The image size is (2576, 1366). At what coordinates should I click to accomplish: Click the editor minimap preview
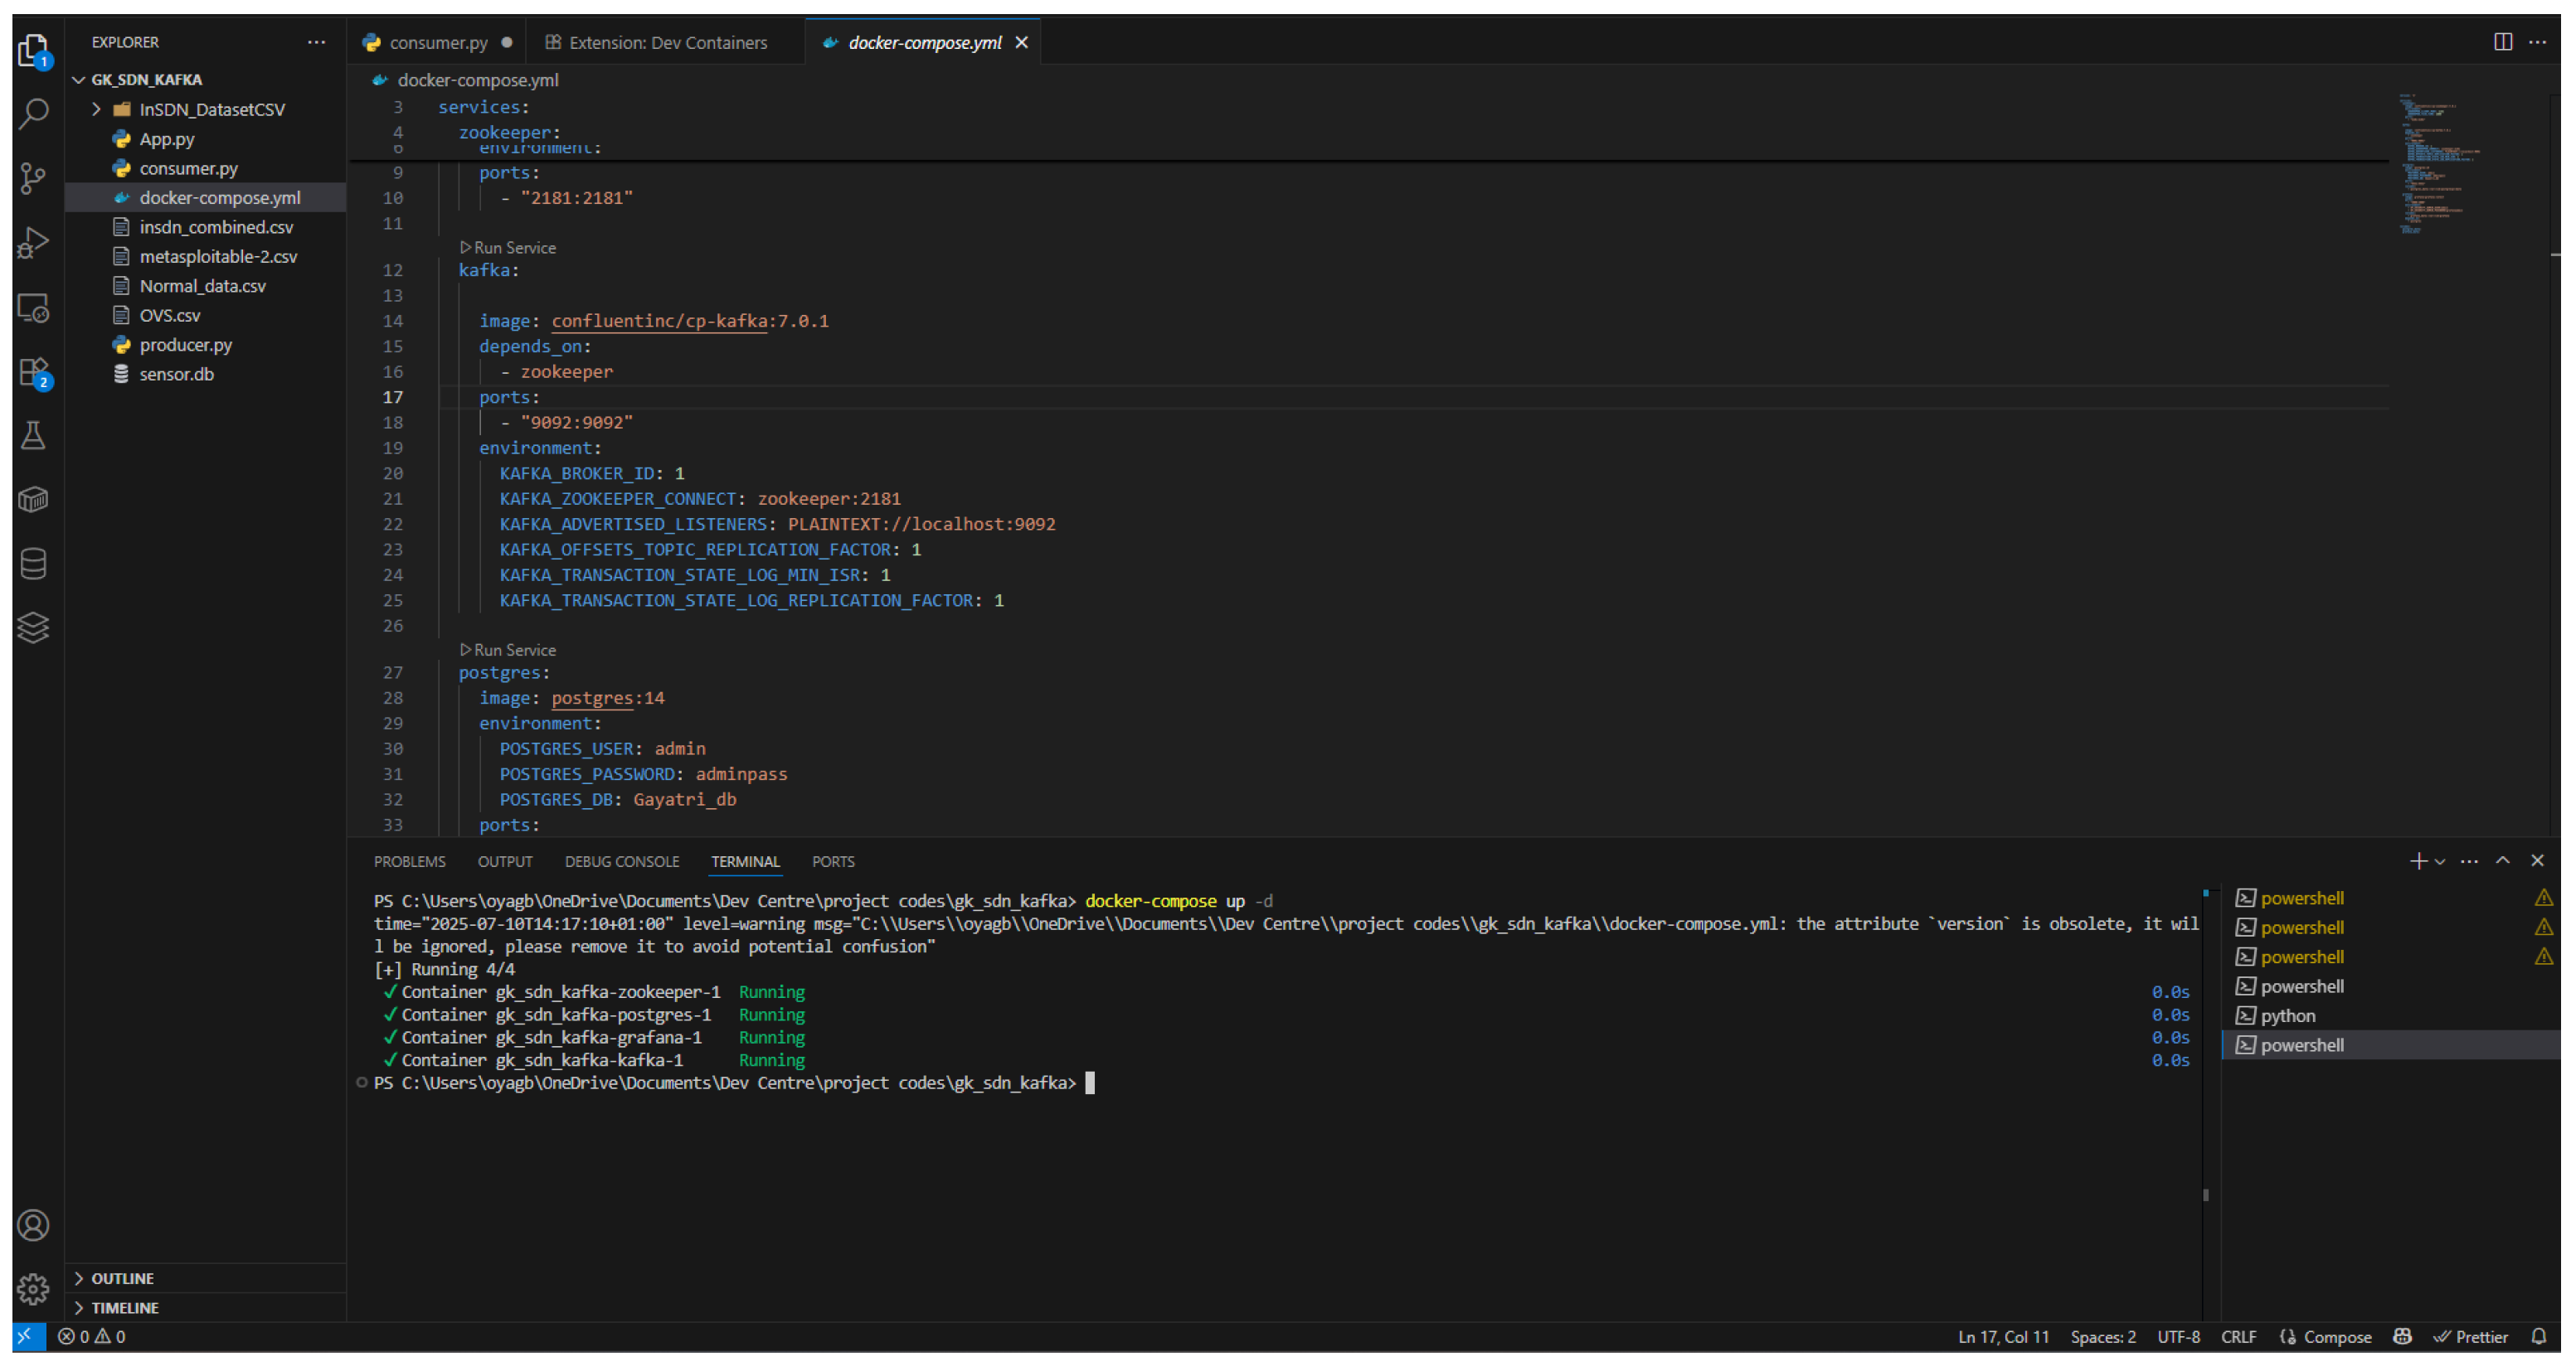(x=2440, y=165)
